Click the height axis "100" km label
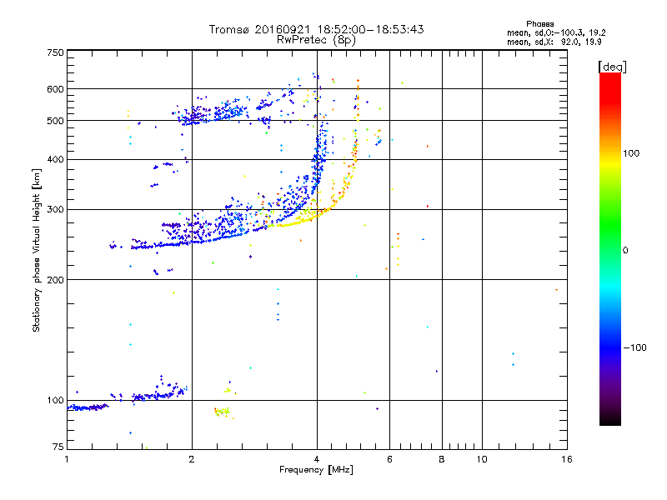Screen dimensions: 667x500 coord(55,400)
